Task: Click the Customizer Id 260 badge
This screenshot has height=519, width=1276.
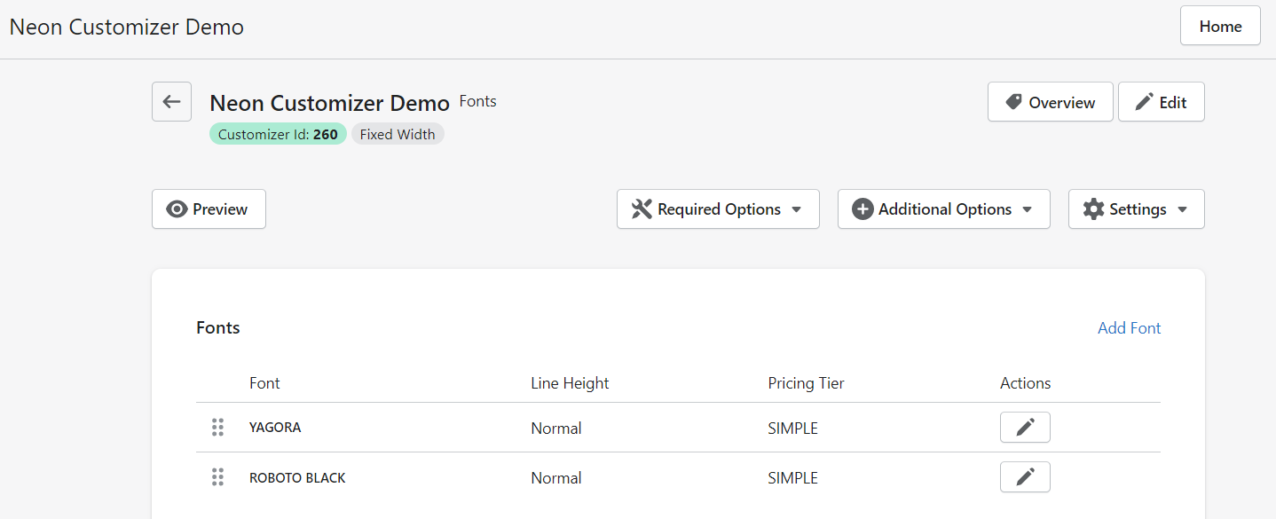Action: (278, 135)
